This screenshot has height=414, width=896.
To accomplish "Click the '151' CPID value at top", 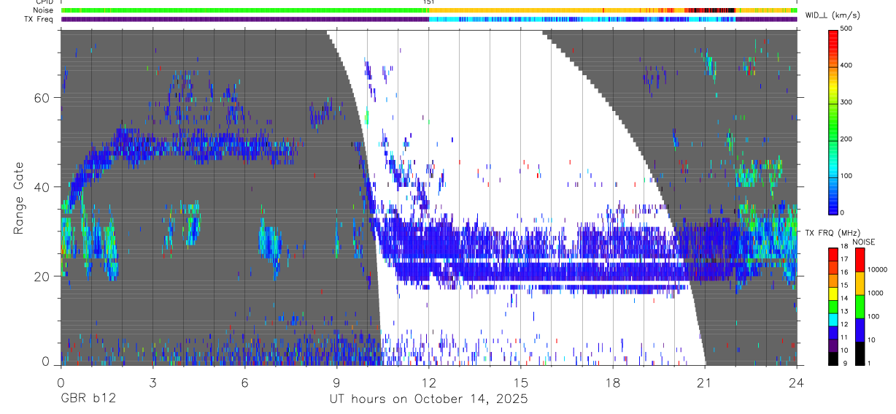I will coord(428,3).
